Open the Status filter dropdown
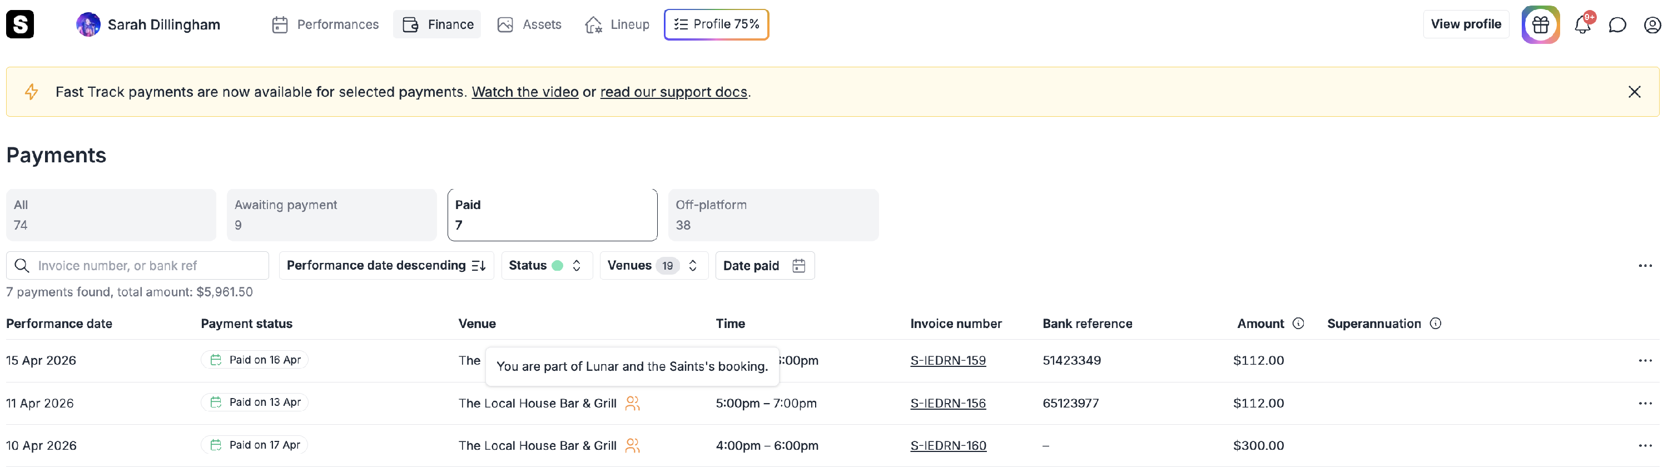This screenshot has width=1668, height=467. coord(546,266)
